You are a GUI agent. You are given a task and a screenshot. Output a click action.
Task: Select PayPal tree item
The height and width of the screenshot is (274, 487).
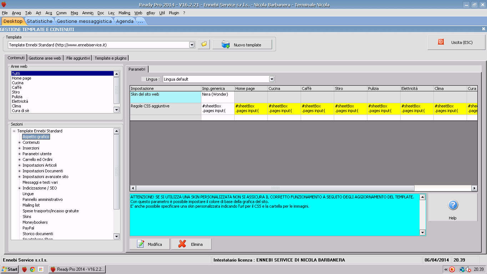(28, 228)
